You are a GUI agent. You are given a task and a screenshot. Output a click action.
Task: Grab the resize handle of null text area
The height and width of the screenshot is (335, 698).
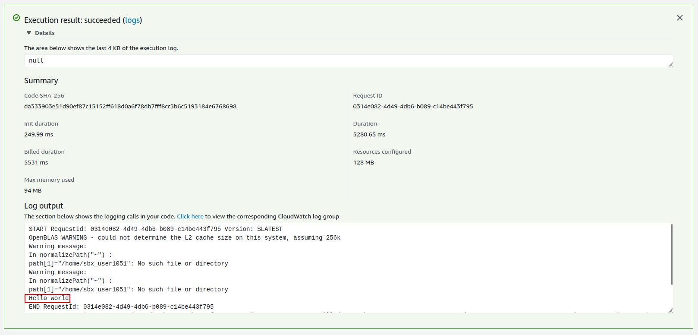pos(670,64)
